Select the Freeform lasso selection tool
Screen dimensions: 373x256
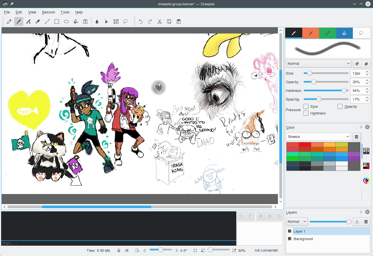[126, 21]
